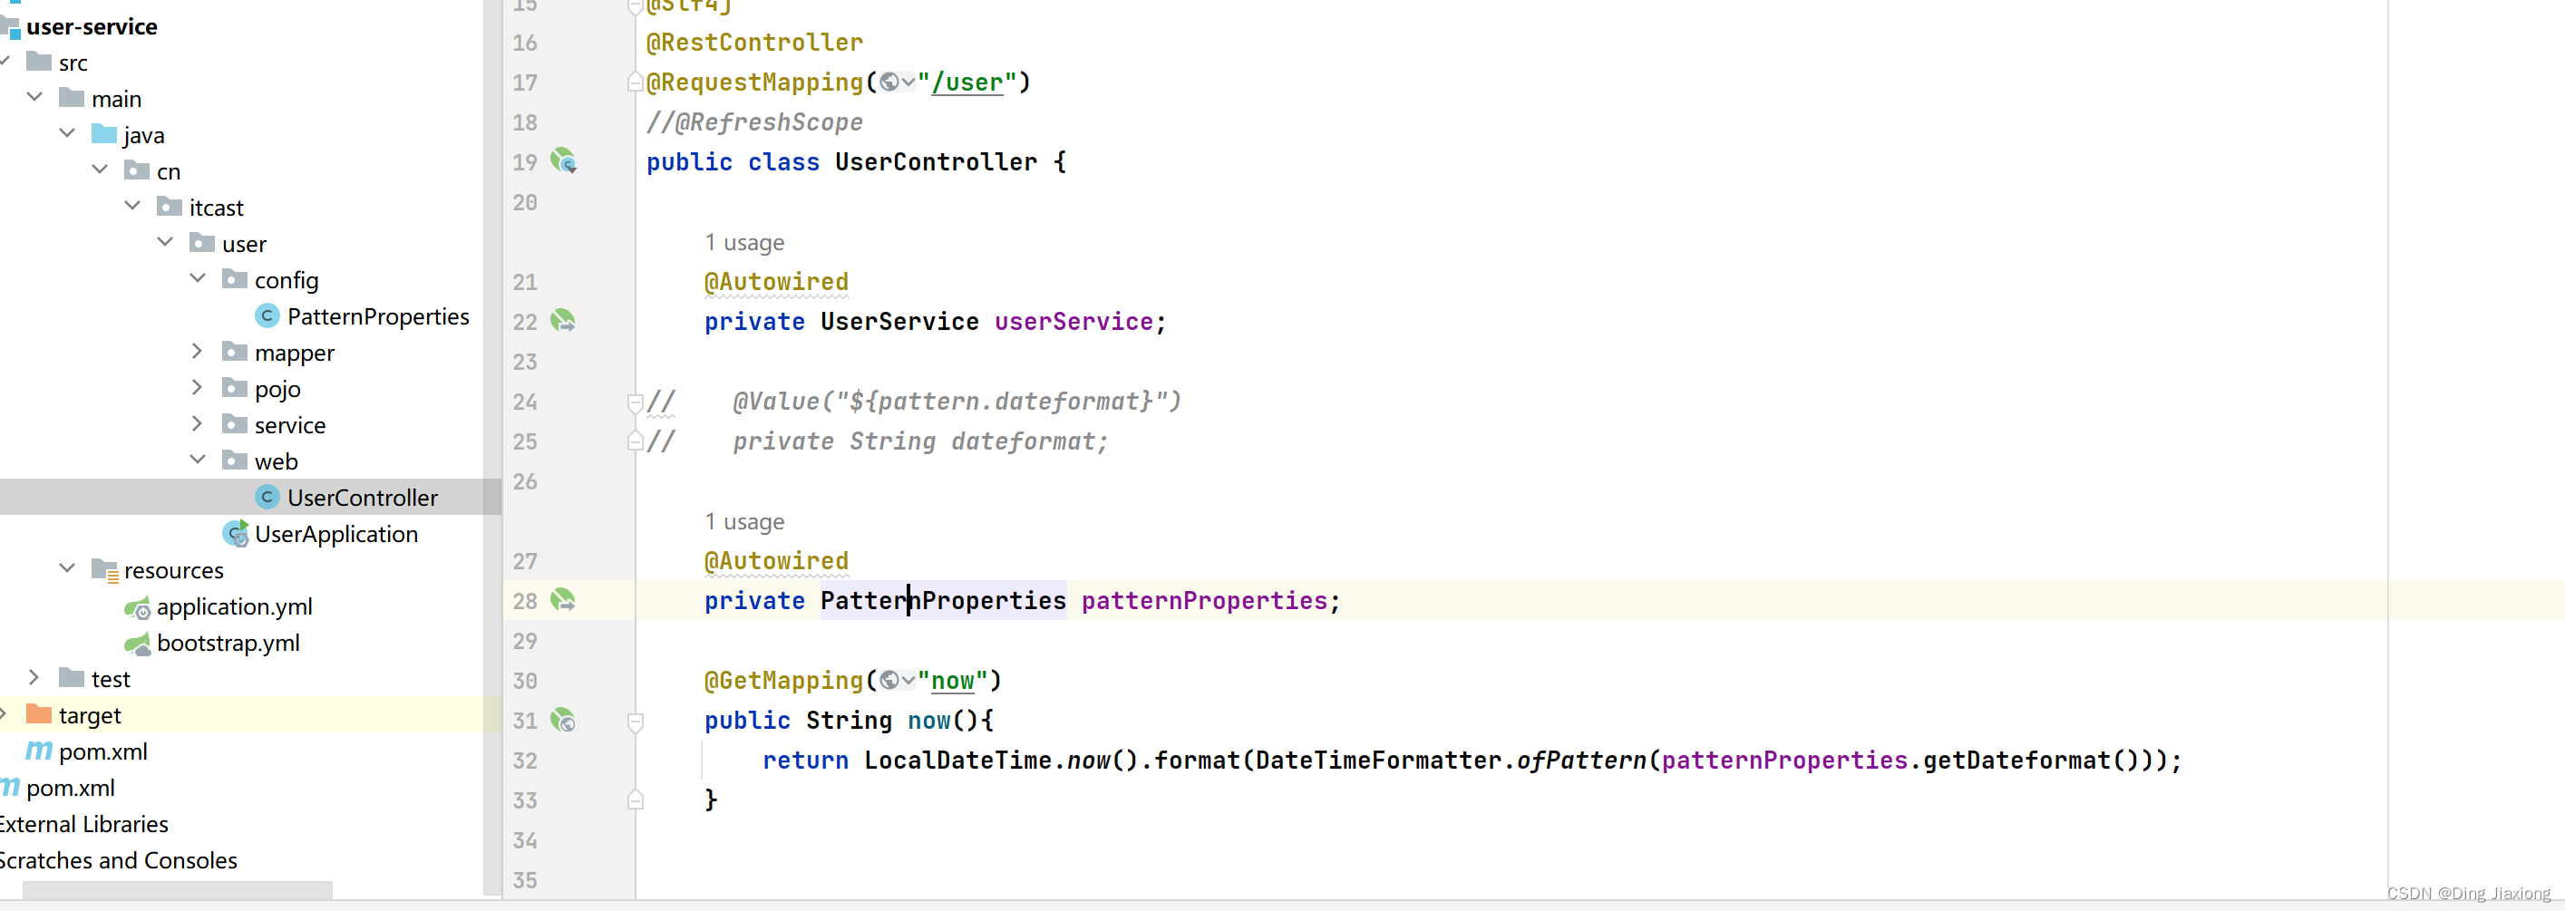The image size is (2565, 911).
Task: Click the UserApplication run-class icon
Action: 236,534
